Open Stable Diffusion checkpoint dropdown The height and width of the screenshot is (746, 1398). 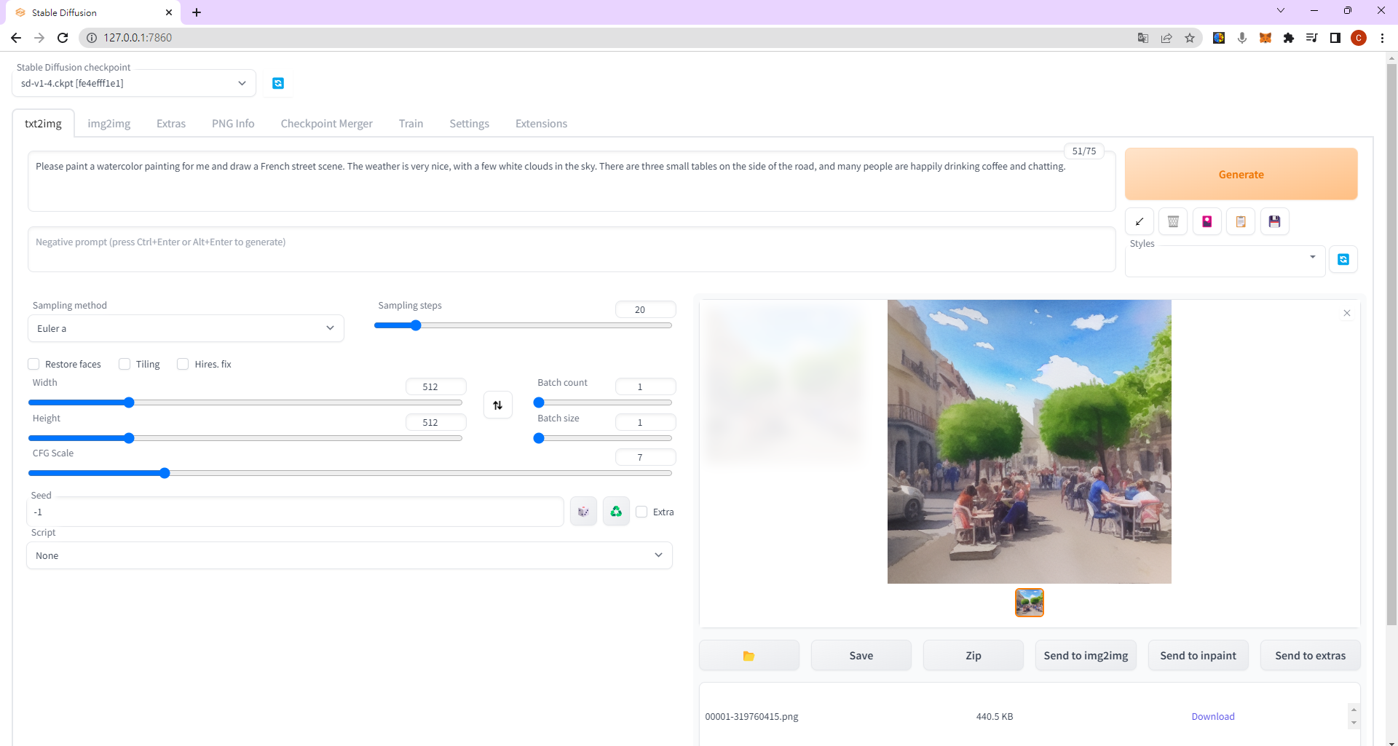tap(134, 83)
